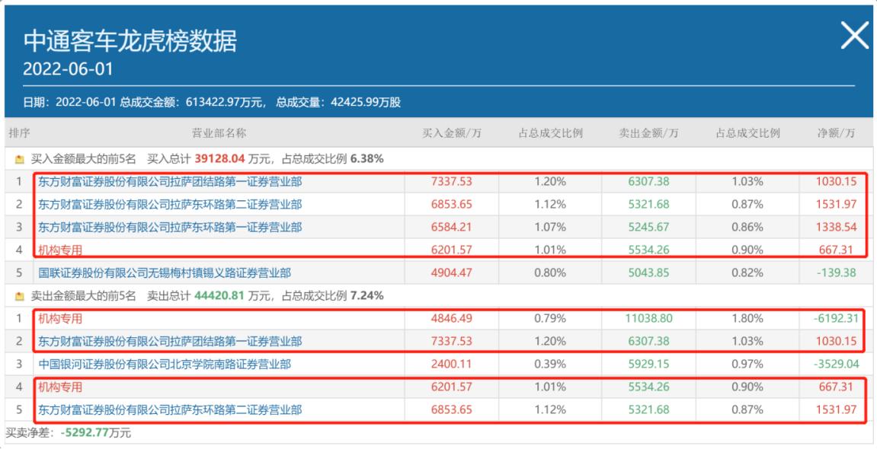
Task: Click the icon beside 买入金额最大的前5名
Action: click(20, 160)
